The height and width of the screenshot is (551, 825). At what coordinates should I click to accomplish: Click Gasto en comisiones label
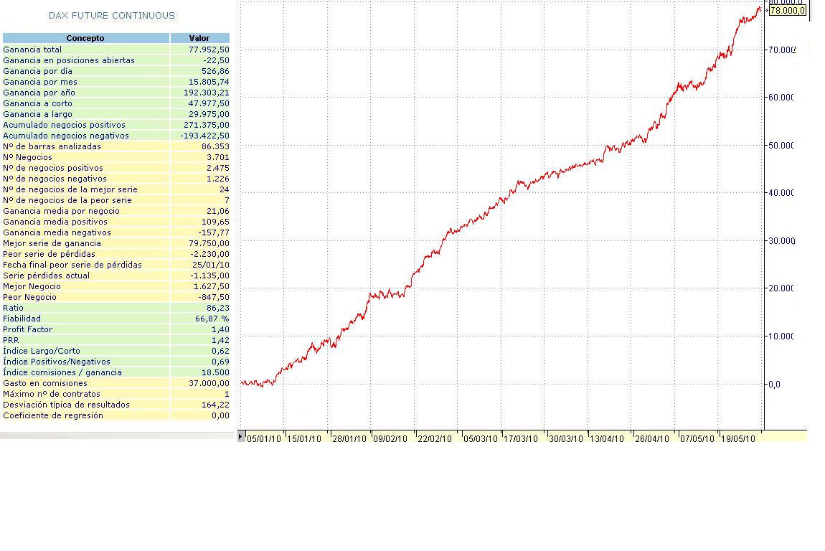pyautogui.click(x=44, y=383)
